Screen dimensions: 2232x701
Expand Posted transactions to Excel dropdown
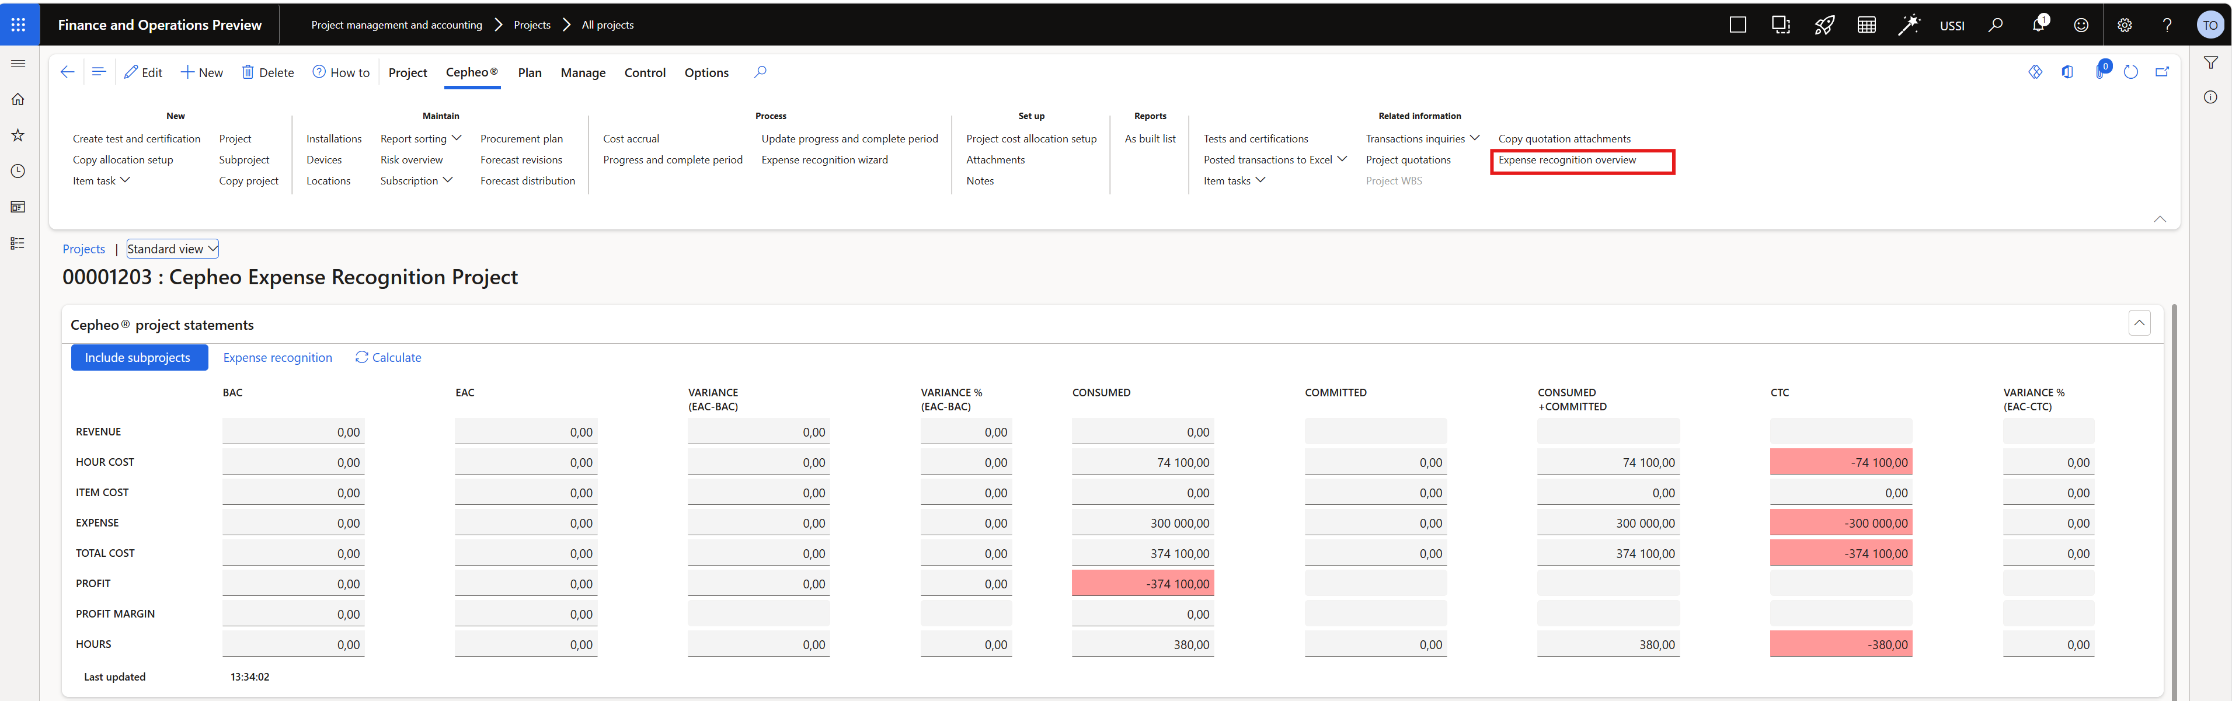tap(1276, 159)
